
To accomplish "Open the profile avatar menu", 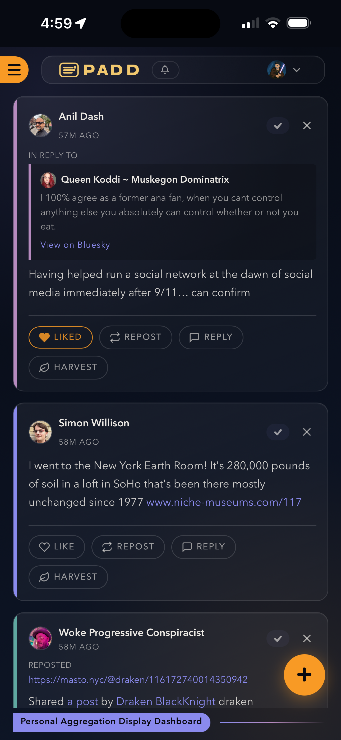I will click(277, 70).
